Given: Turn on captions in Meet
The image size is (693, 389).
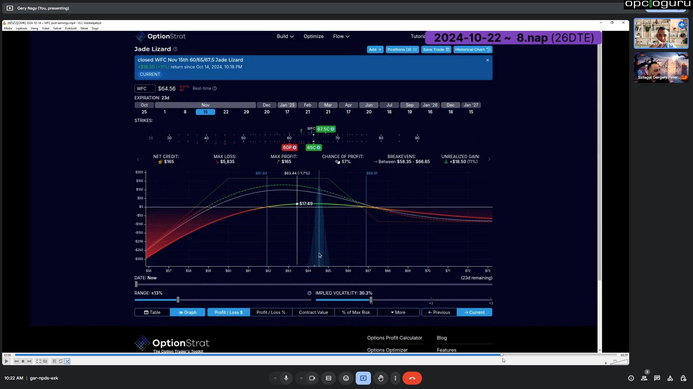Looking at the screenshot, I should pos(329,378).
